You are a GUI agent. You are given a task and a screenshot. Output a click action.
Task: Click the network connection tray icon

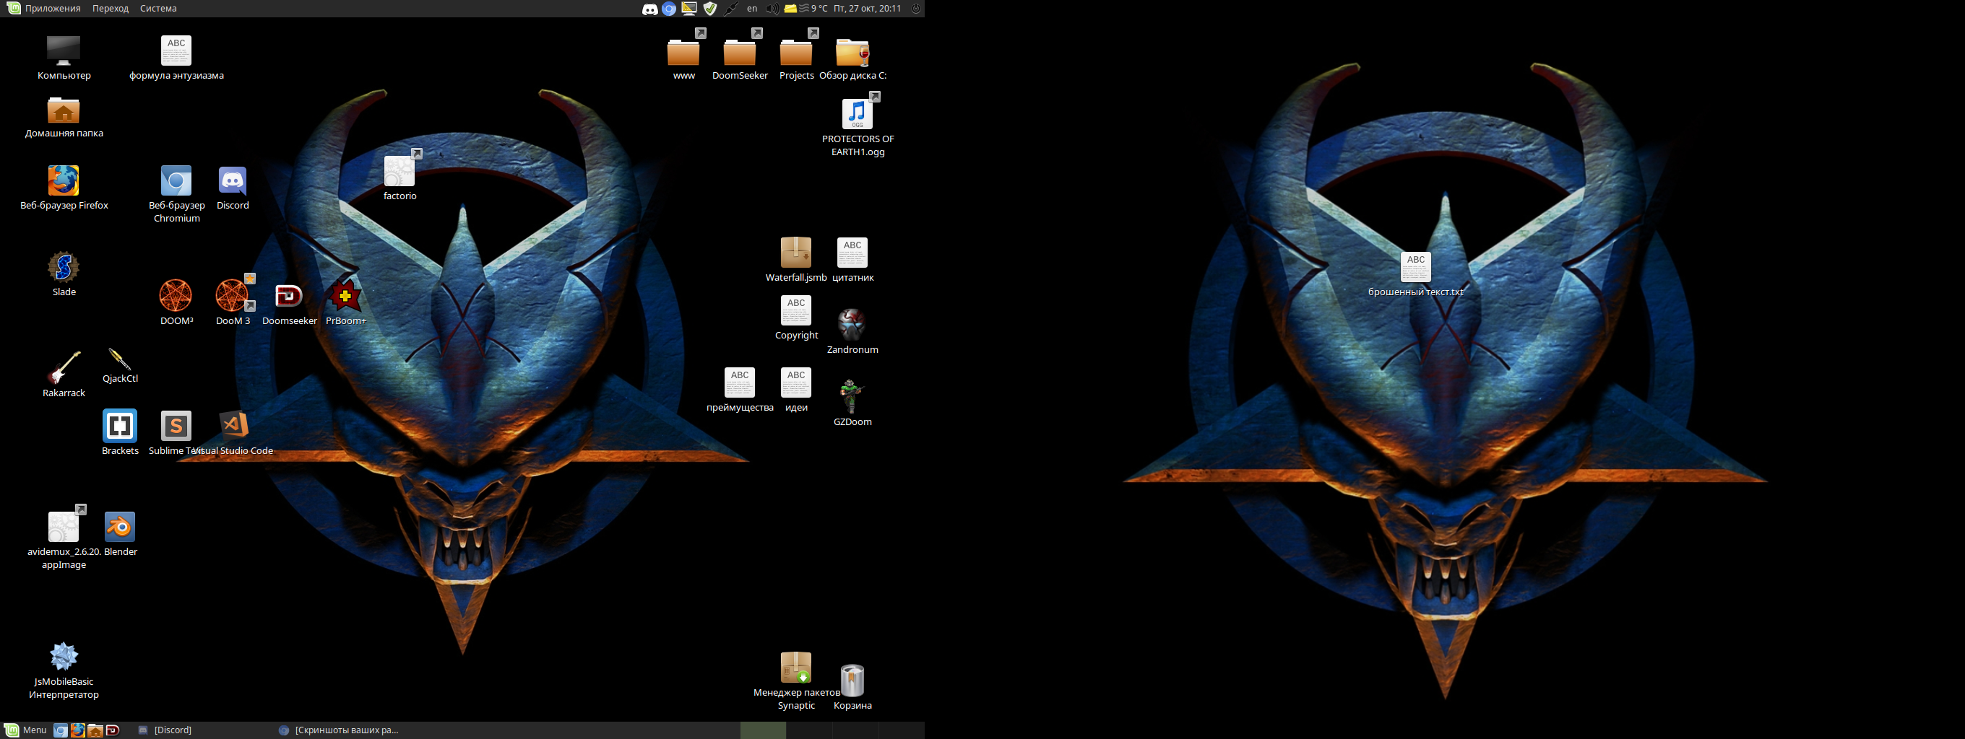point(731,9)
